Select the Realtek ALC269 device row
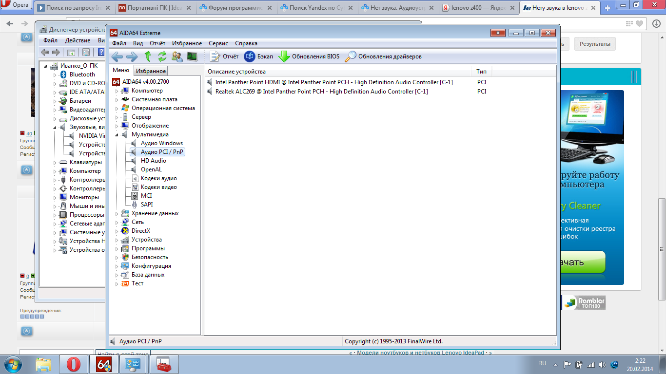This screenshot has height=374, width=666. [x=321, y=92]
